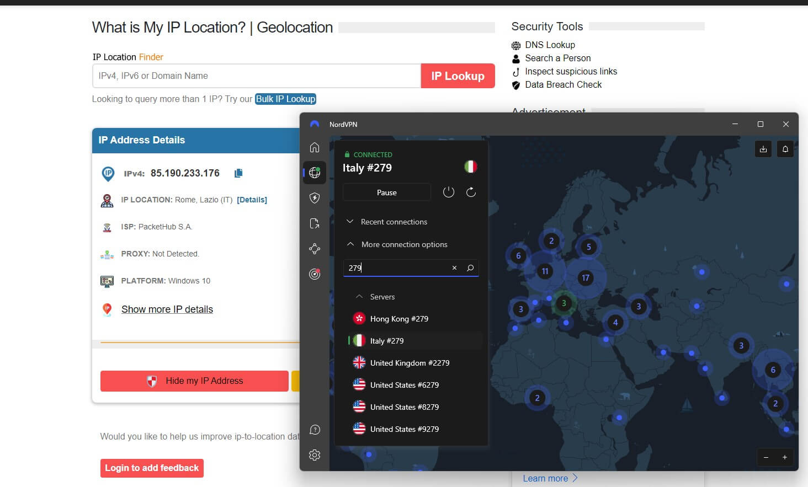The image size is (808, 487).
Task: Click the Data Breach Check shield icon
Action: click(x=516, y=85)
